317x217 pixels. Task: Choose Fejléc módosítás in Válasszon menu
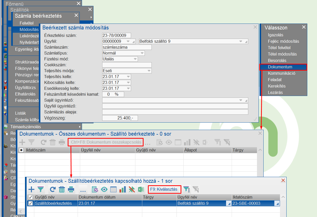pos(283,41)
